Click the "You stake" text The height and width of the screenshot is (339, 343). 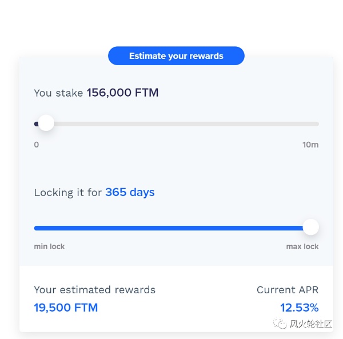(x=58, y=93)
